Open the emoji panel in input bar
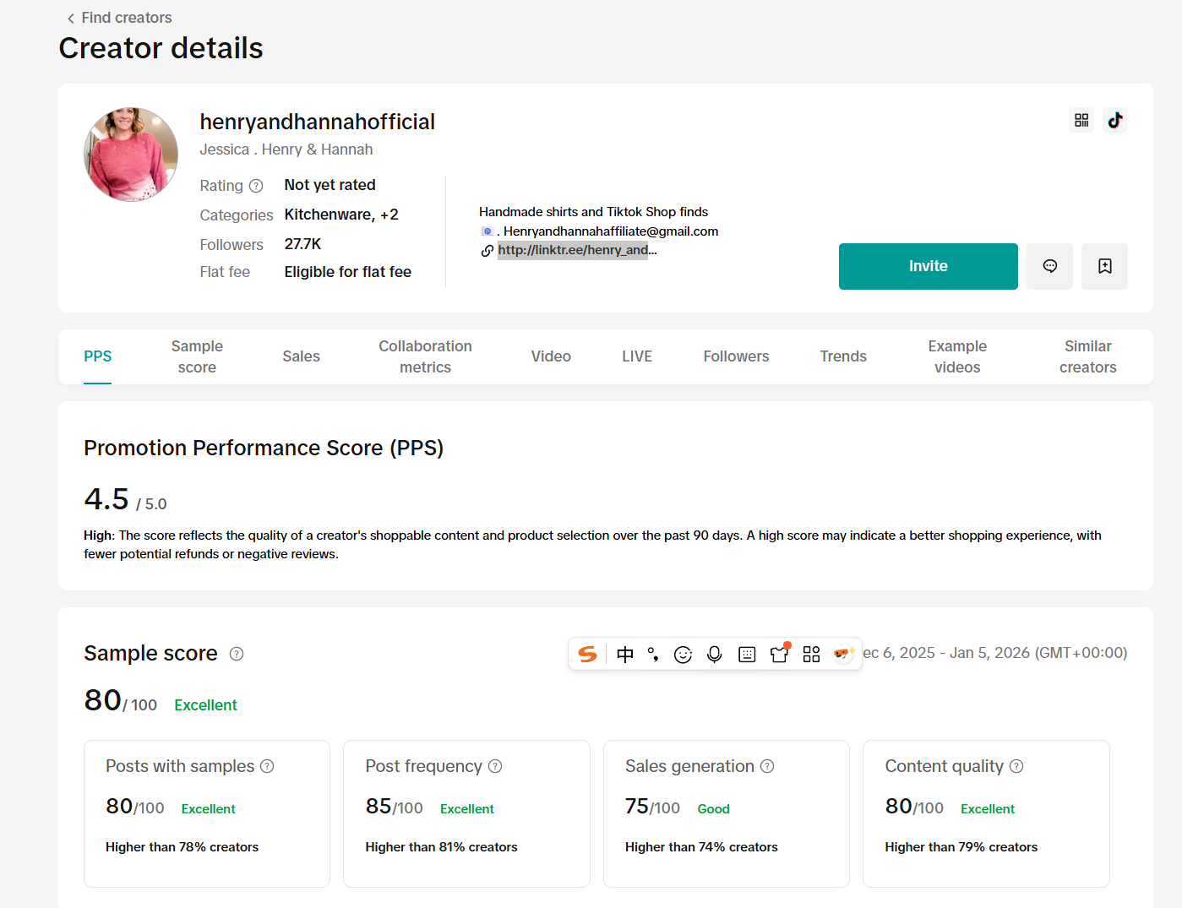Screen dimensions: 1182x908 (683, 655)
